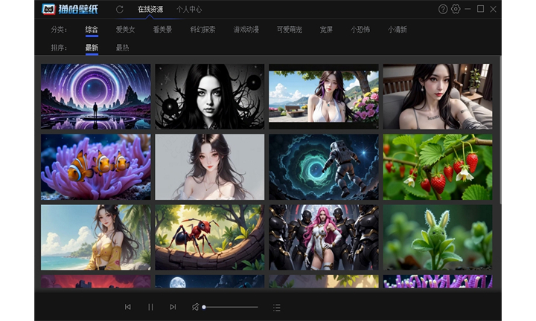The image size is (536, 321).
Task: Open the strawberry plant wallpaper
Action: [x=438, y=166]
